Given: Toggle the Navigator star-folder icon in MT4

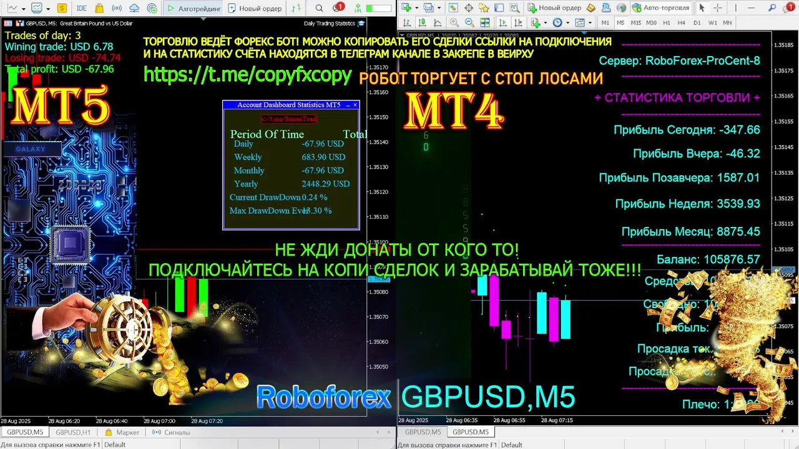Looking at the screenshot, I should [x=484, y=8].
